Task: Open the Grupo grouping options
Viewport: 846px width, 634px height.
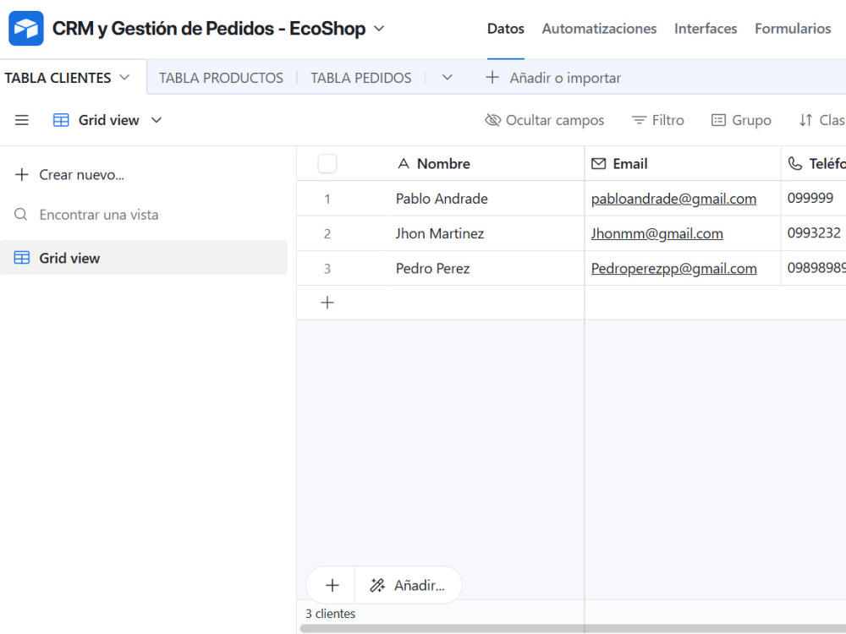Action: [x=741, y=120]
